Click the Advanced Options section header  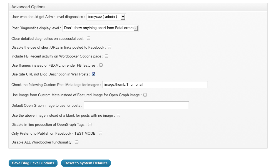(x=28, y=7)
